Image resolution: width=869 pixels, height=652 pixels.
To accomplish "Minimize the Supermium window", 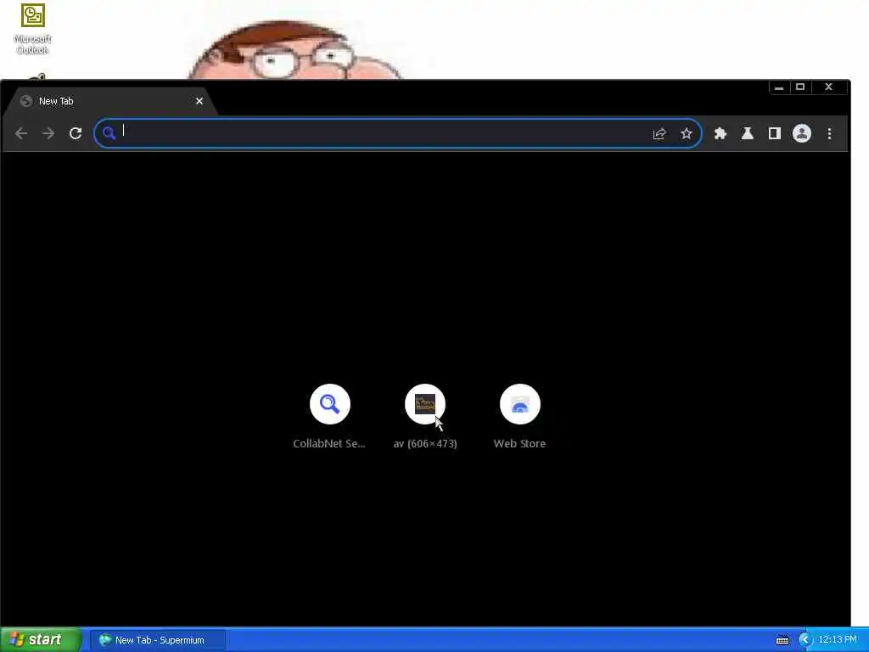I will coord(779,87).
